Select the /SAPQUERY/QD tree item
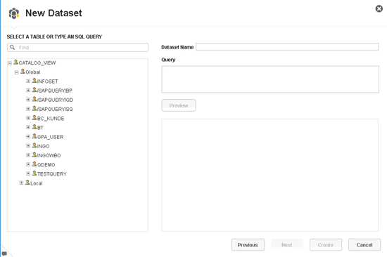Viewport: 387px width, 257px height. 55,100
